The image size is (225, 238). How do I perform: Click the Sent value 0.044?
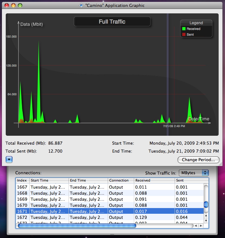[182, 217]
